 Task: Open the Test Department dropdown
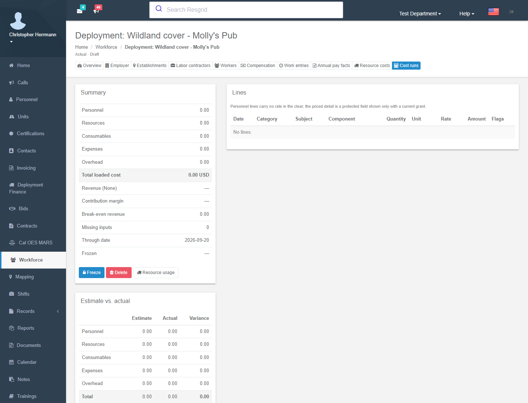420,14
